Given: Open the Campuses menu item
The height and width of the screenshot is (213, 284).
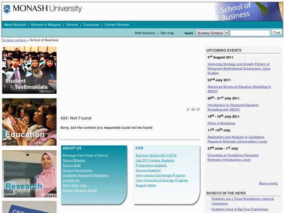Looking at the screenshot, I should point(91,25).
